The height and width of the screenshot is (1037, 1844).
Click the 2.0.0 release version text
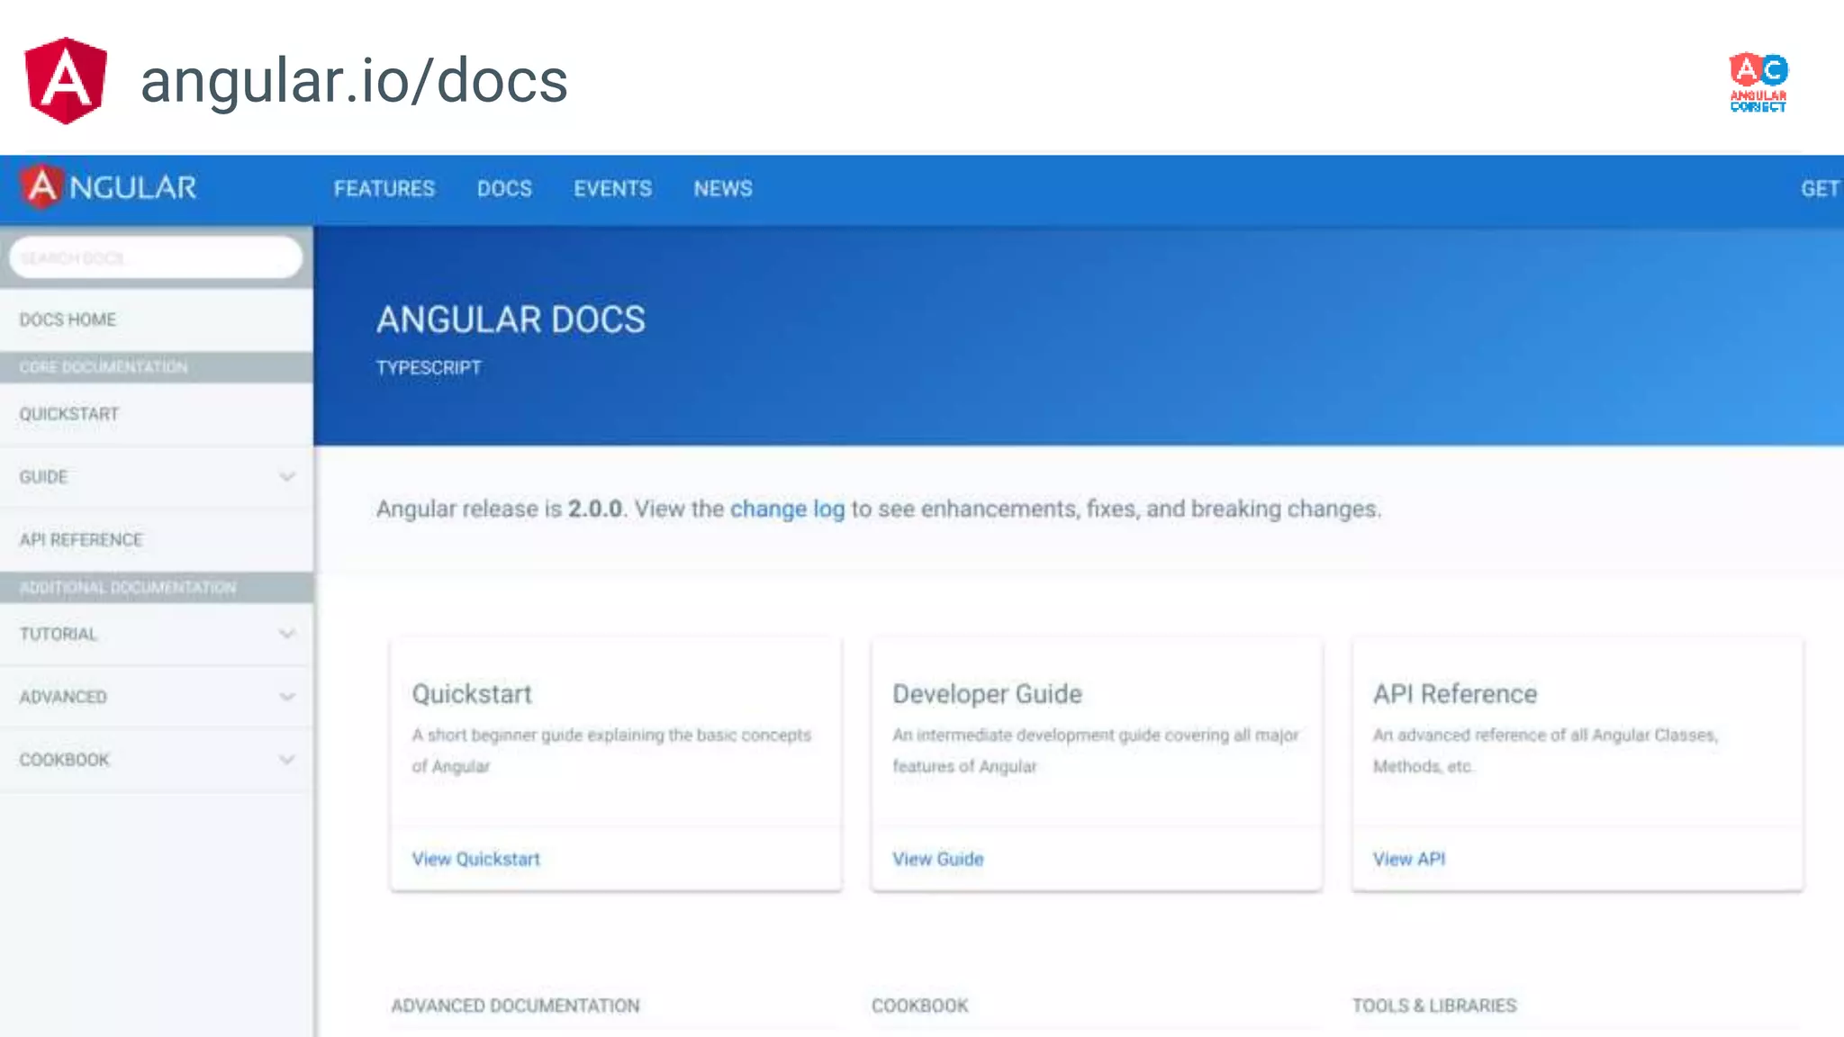[595, 509]
